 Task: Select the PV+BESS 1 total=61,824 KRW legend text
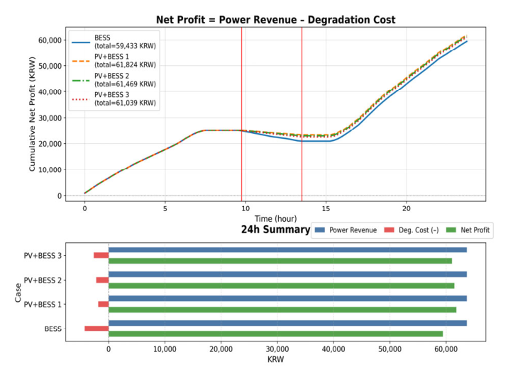[x=125, y=61]
